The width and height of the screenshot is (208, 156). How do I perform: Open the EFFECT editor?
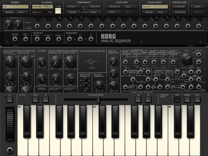[x=114, y=12]
